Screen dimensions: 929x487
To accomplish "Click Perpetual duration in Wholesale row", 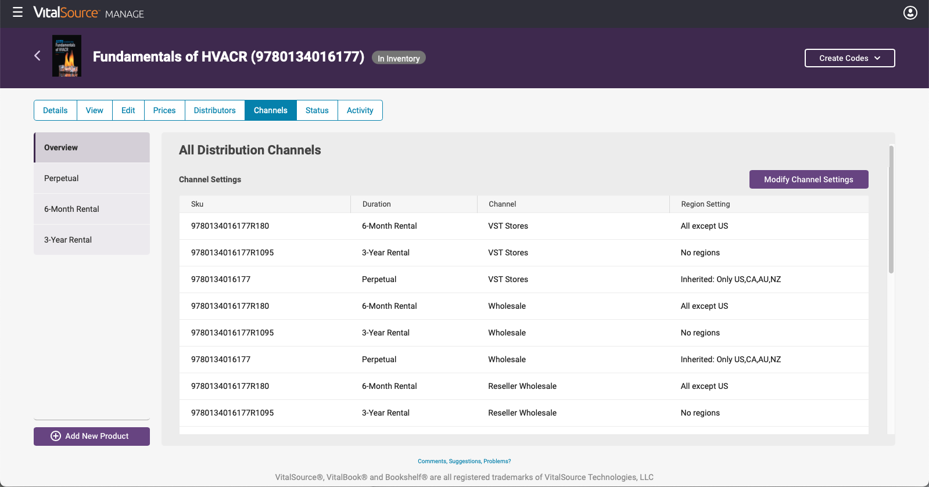I will [379, 359].
